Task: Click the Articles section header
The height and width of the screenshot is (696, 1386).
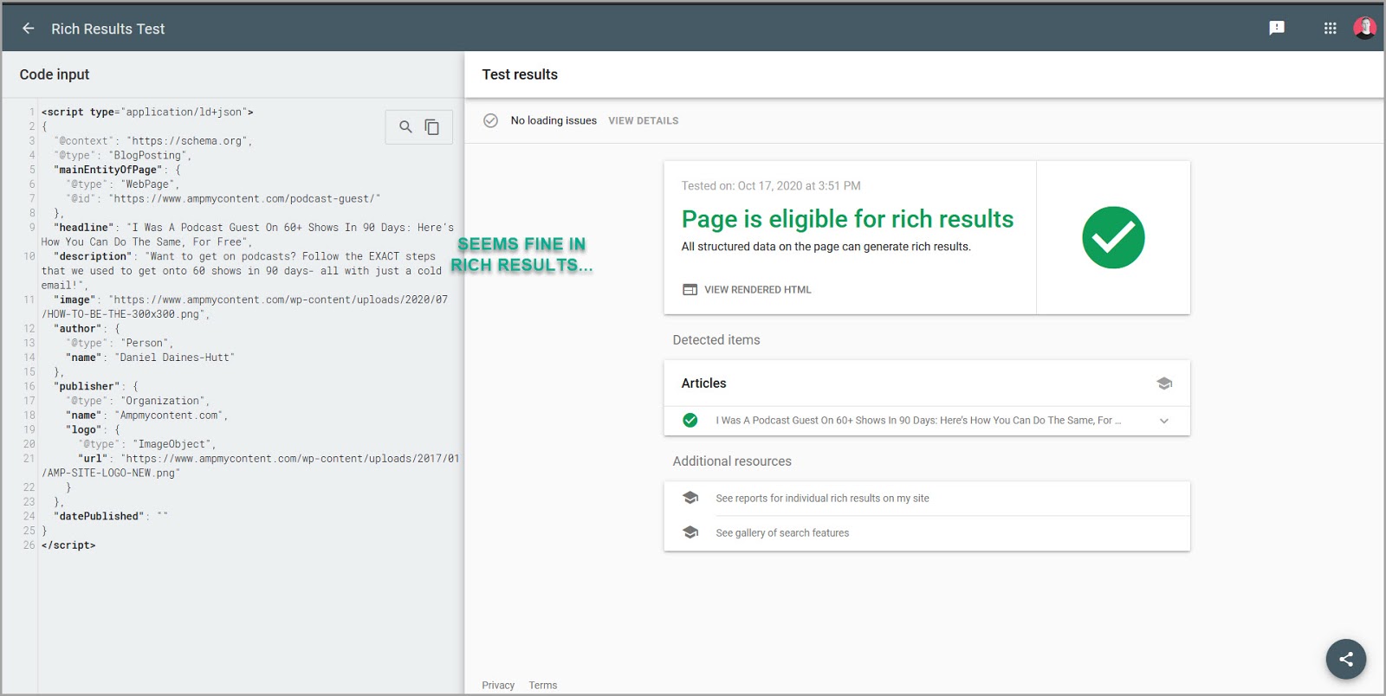Action: click(x=703, y=383)
